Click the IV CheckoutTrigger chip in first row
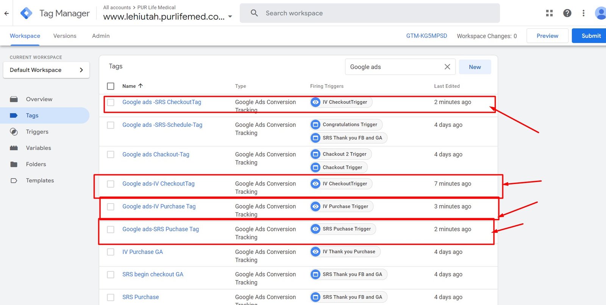The height and width of the screenshot is (305, 606). (341, 102)
